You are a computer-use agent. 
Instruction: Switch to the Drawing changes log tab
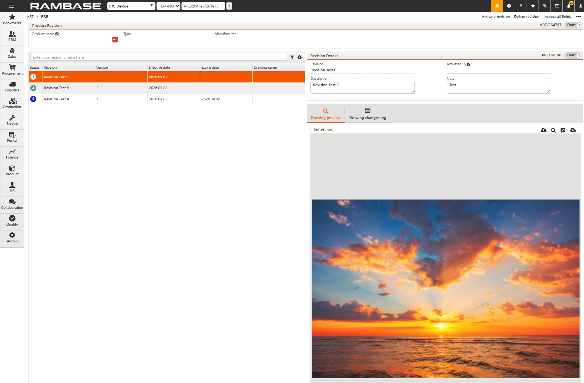click(x=368, y=114)
